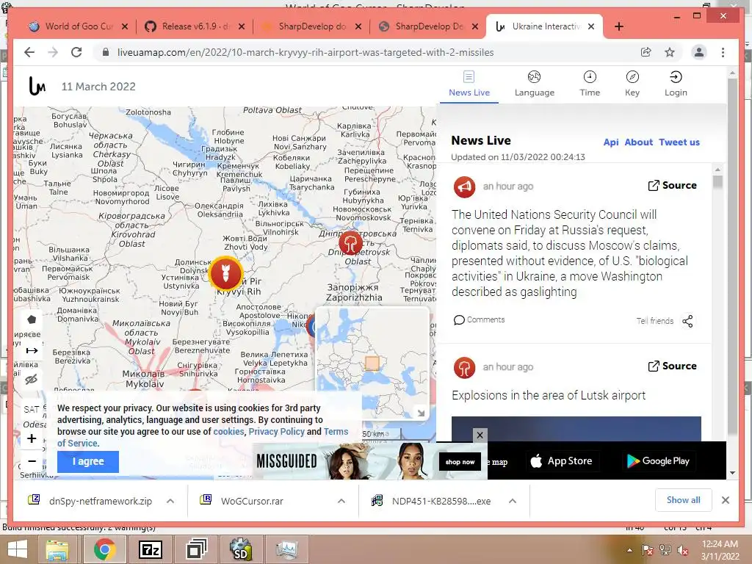Image resolution: width=752 pixels, height=564 pixels.
Task: Switch to SharpDevelop in the taskbar
Action: (241, 549)
